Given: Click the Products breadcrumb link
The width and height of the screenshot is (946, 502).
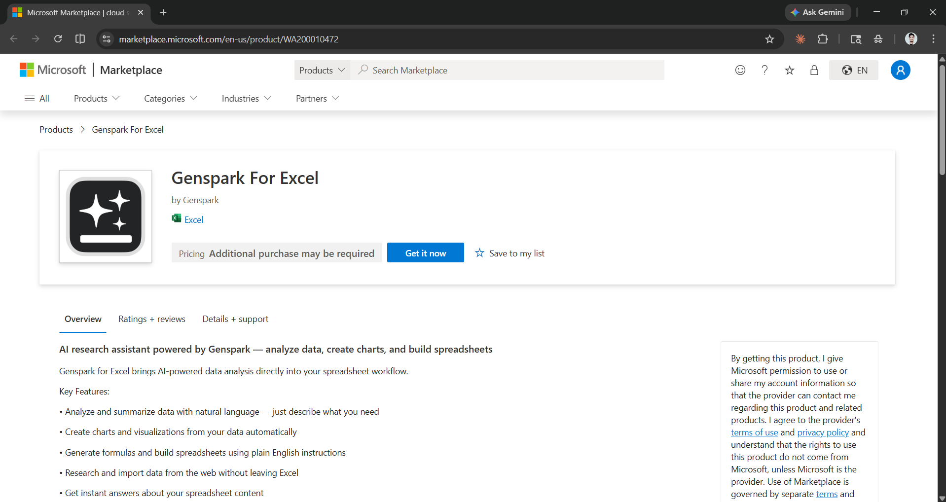Looking at the screenshot, I should pos(56,129).
